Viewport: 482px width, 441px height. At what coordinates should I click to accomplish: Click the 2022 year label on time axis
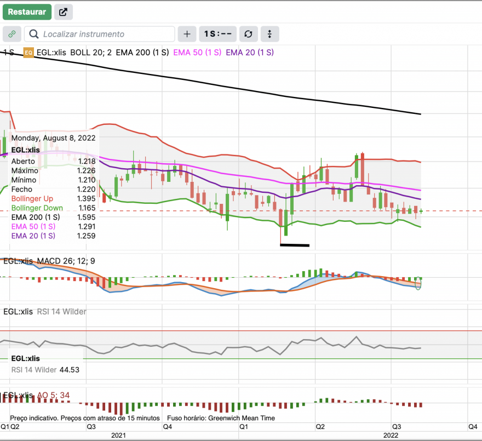point(391,435)
